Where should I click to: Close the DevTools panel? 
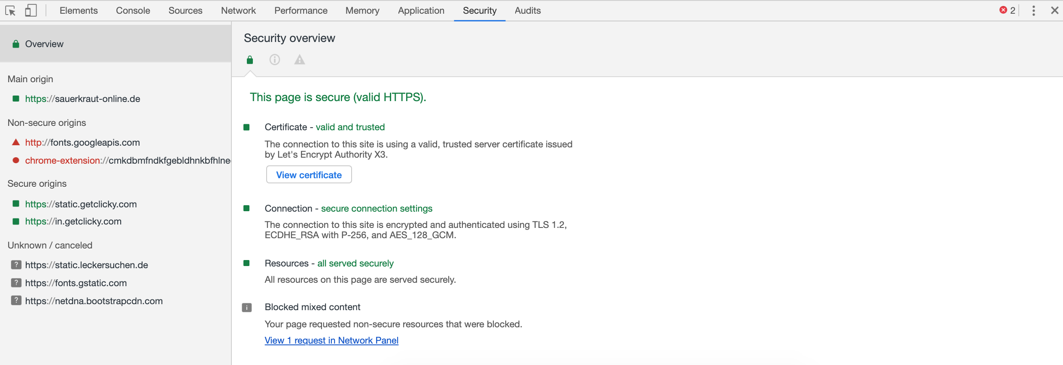click(x=1054, y=11)
